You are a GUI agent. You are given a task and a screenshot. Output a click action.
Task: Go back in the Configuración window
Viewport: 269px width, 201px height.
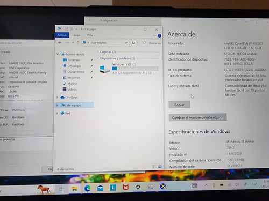[x=90, y=20]
